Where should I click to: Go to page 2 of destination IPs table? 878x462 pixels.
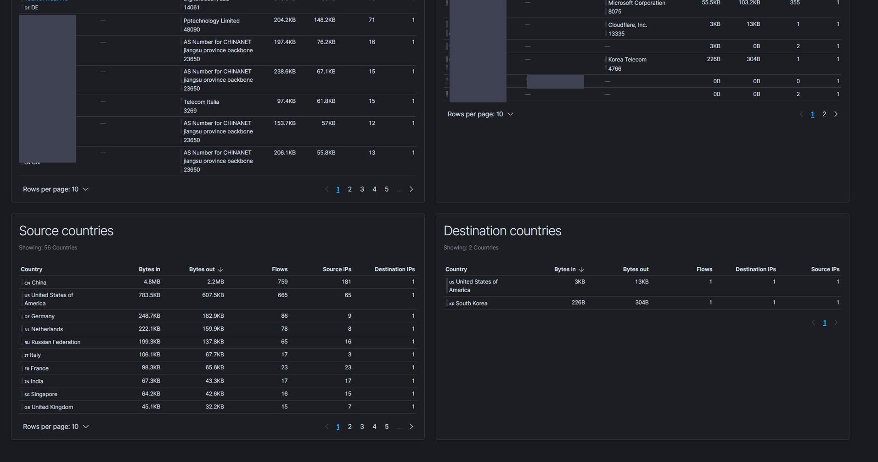click(824, 114)
